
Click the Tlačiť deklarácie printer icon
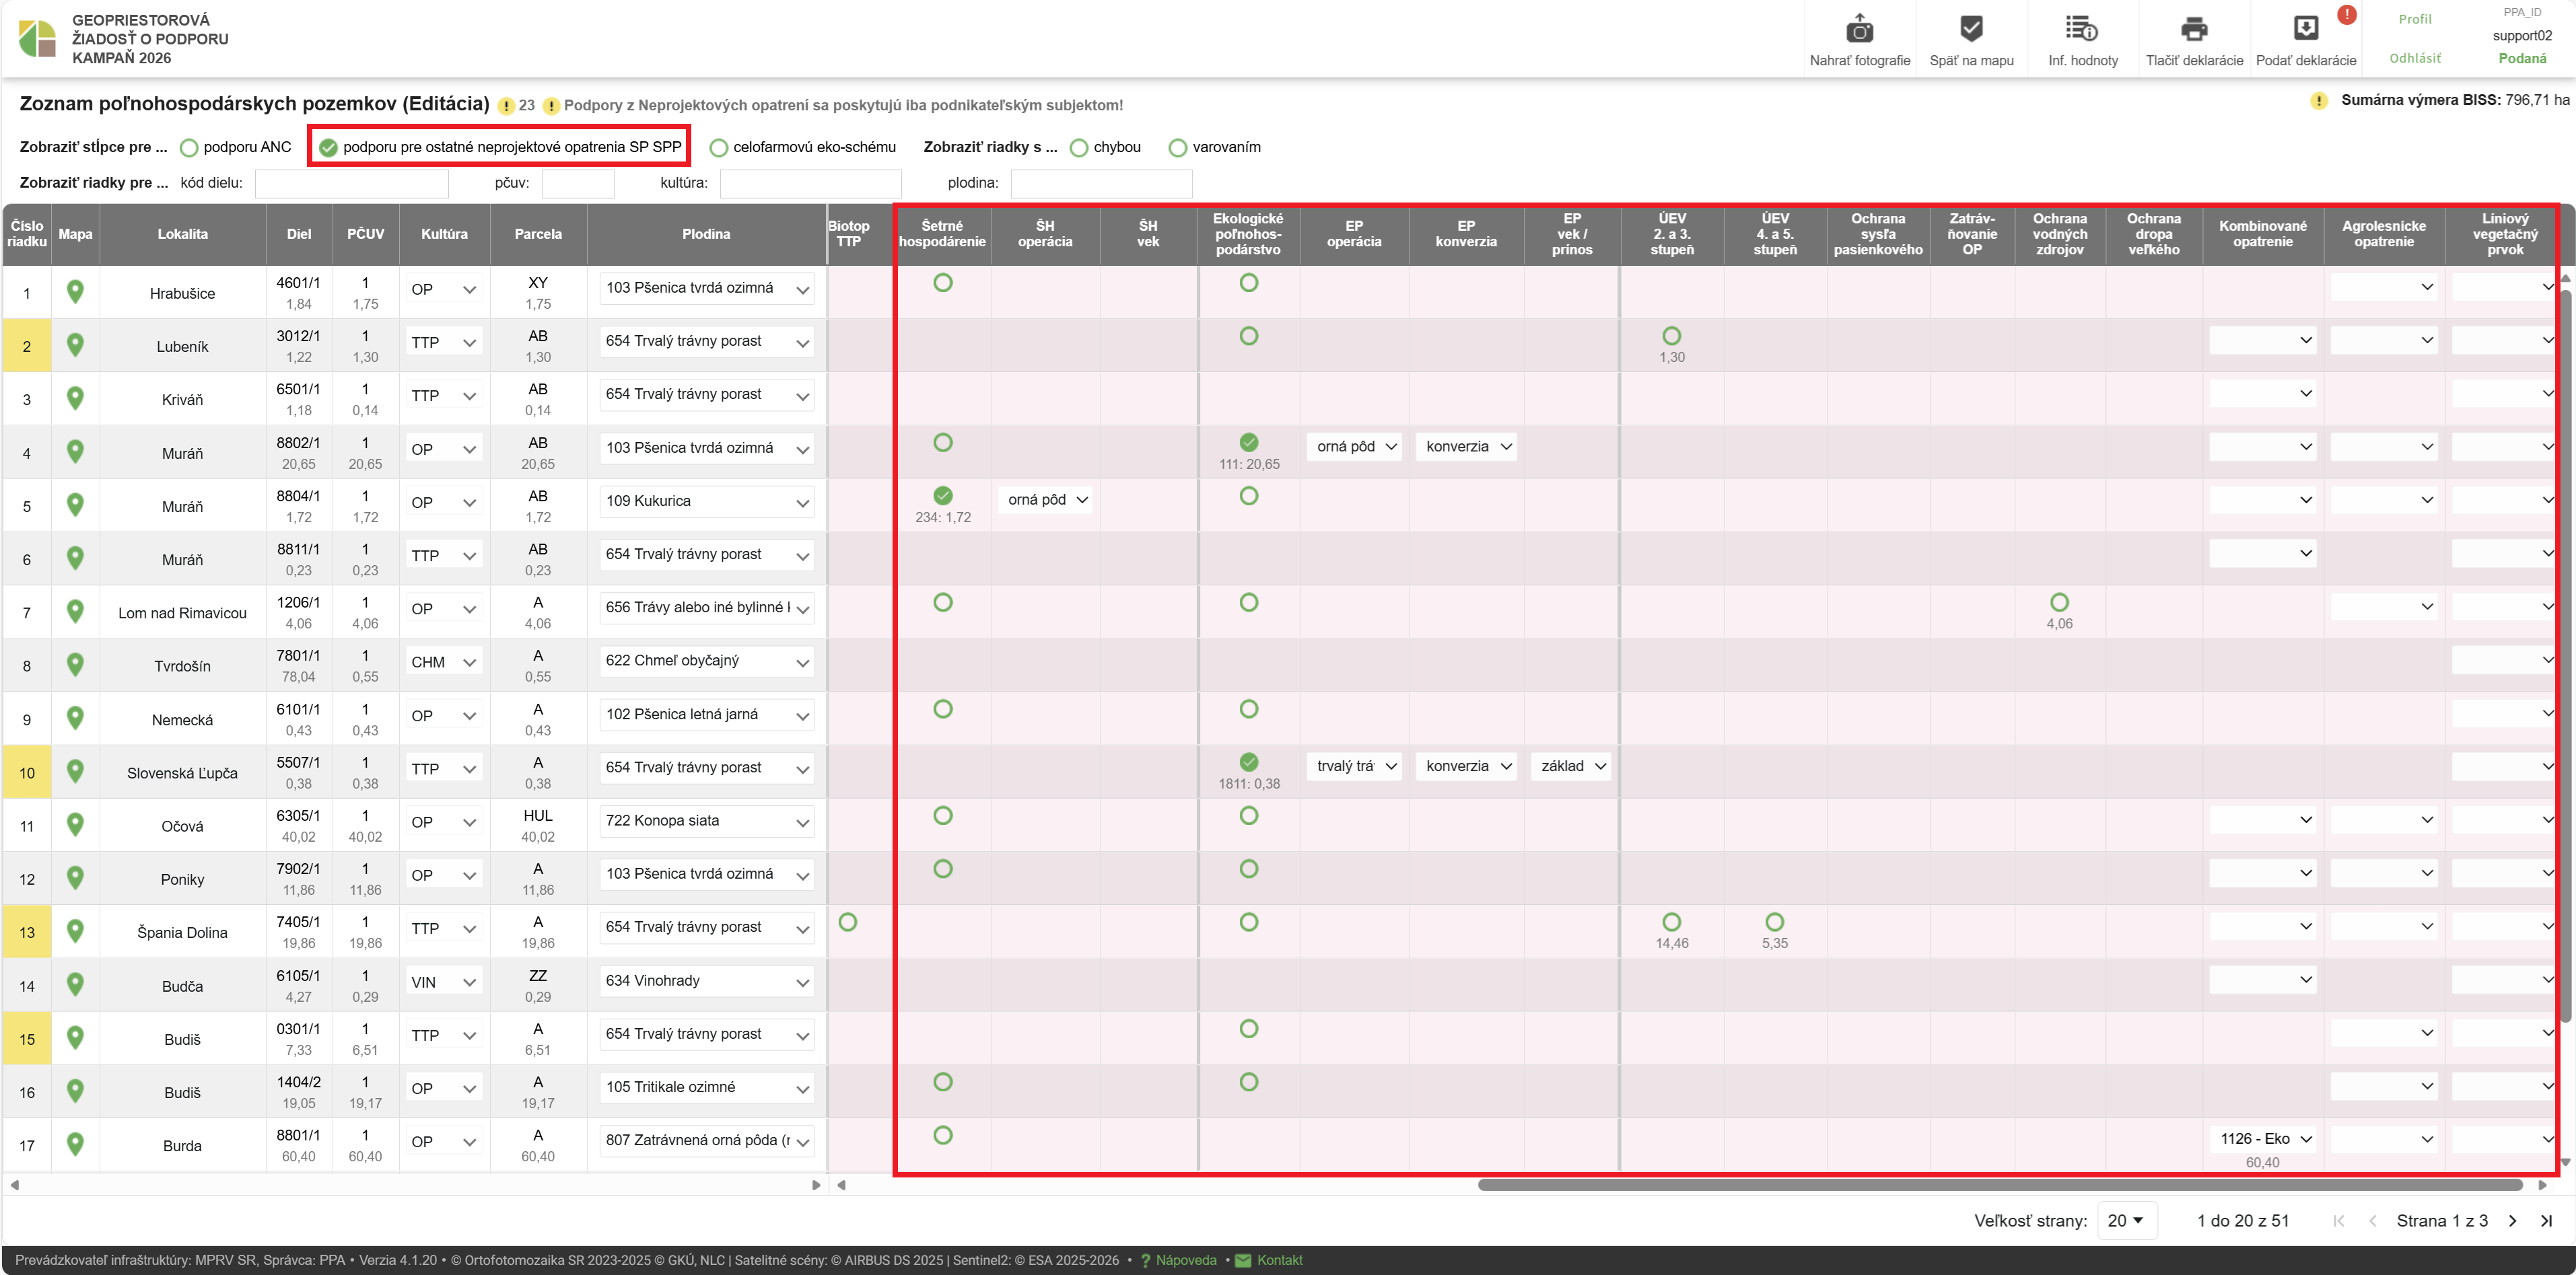(x=2194, y=29)
